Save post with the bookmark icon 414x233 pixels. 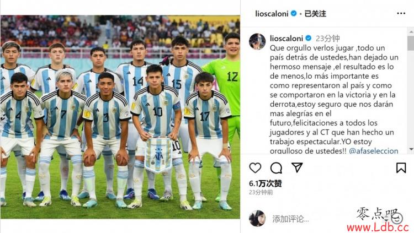point(401,167)
